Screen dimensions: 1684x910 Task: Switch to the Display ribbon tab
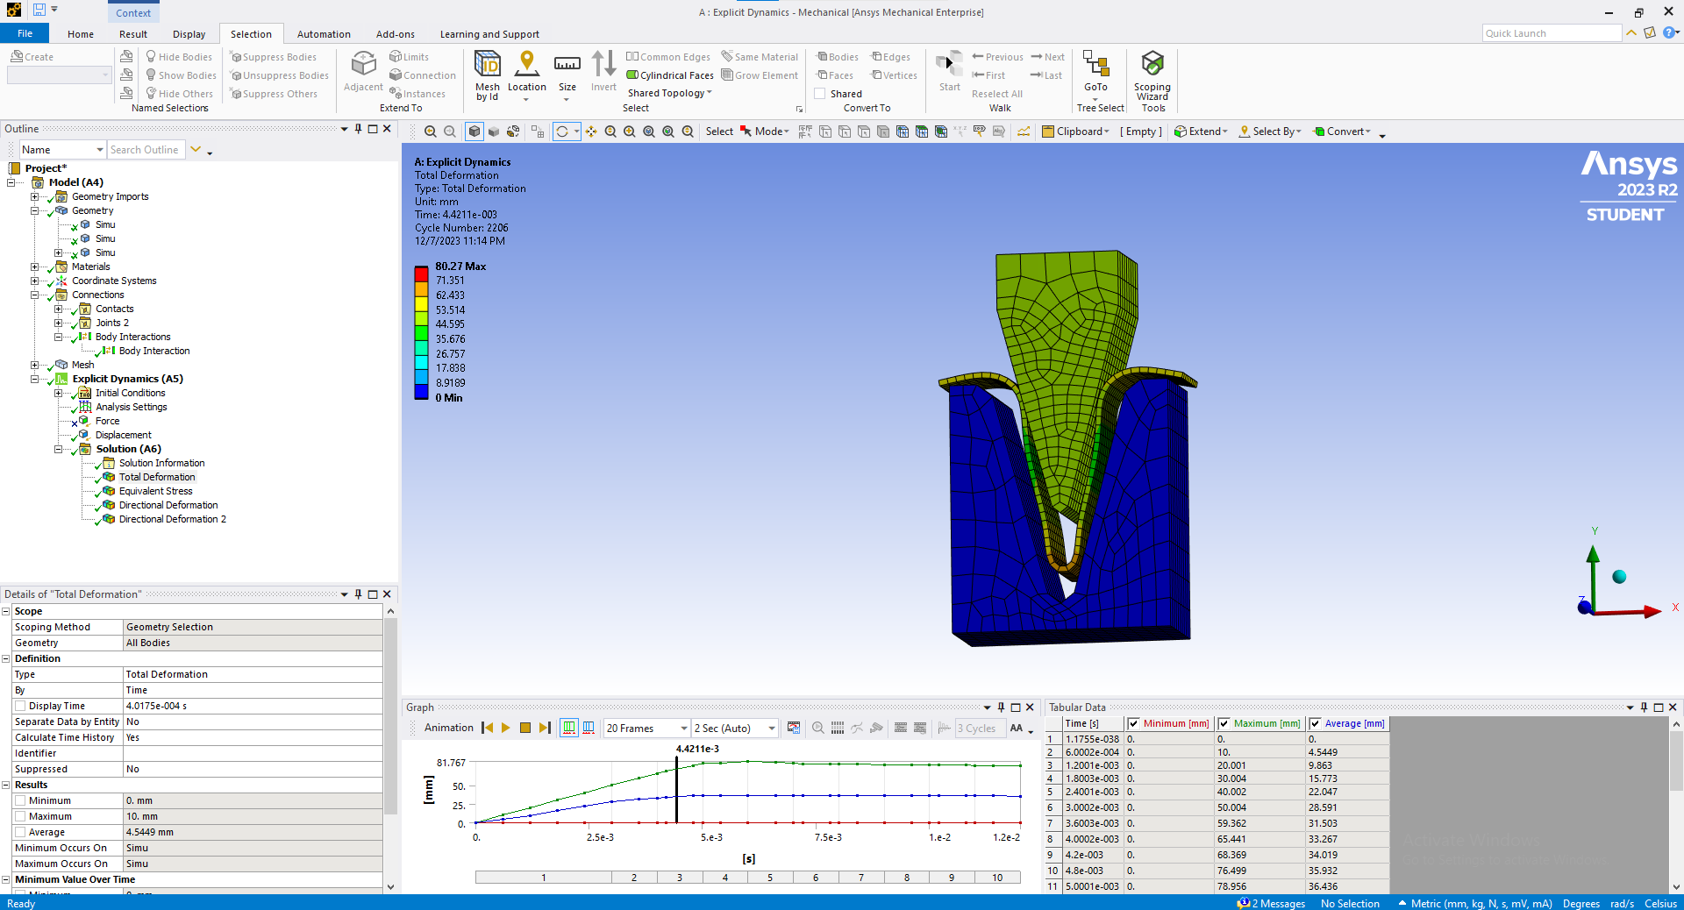189,34
